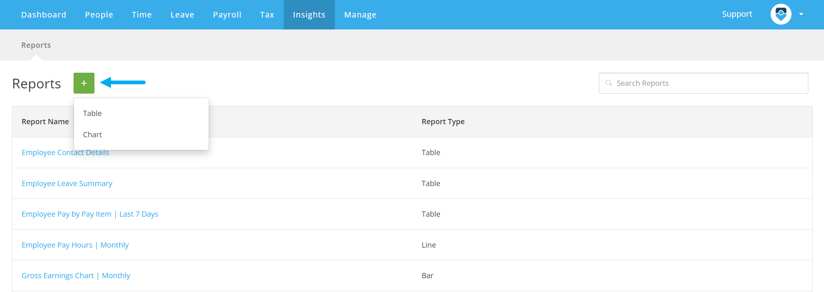Click the search magnifier icon
Screen dimensions: 824x292
609,83
